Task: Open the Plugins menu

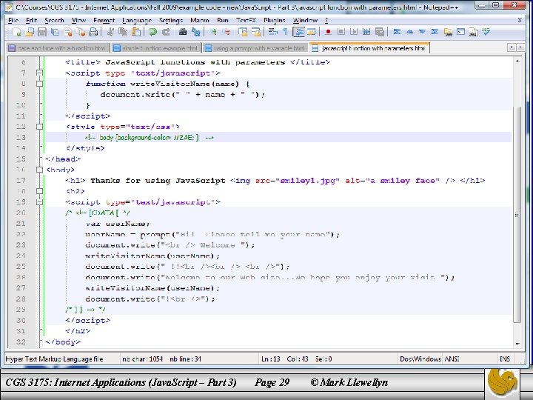Action: point(275,21)
